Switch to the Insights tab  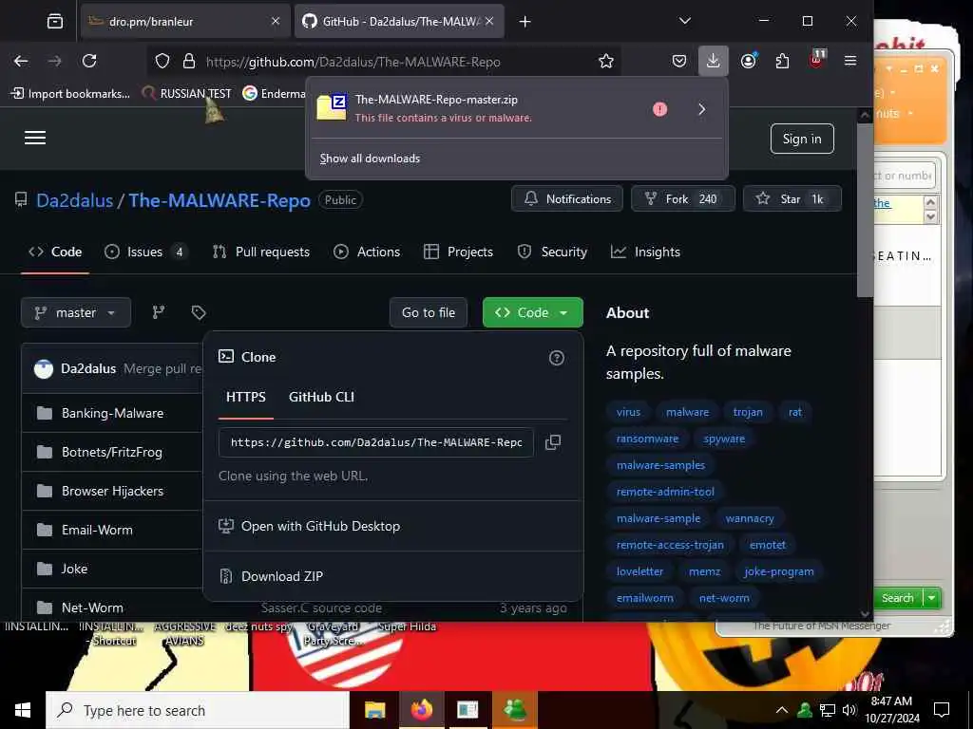tap(645, 252)
